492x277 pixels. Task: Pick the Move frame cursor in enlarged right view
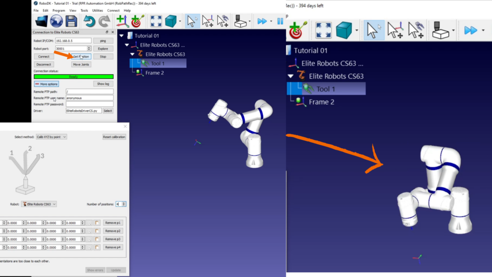coord(395,30)
